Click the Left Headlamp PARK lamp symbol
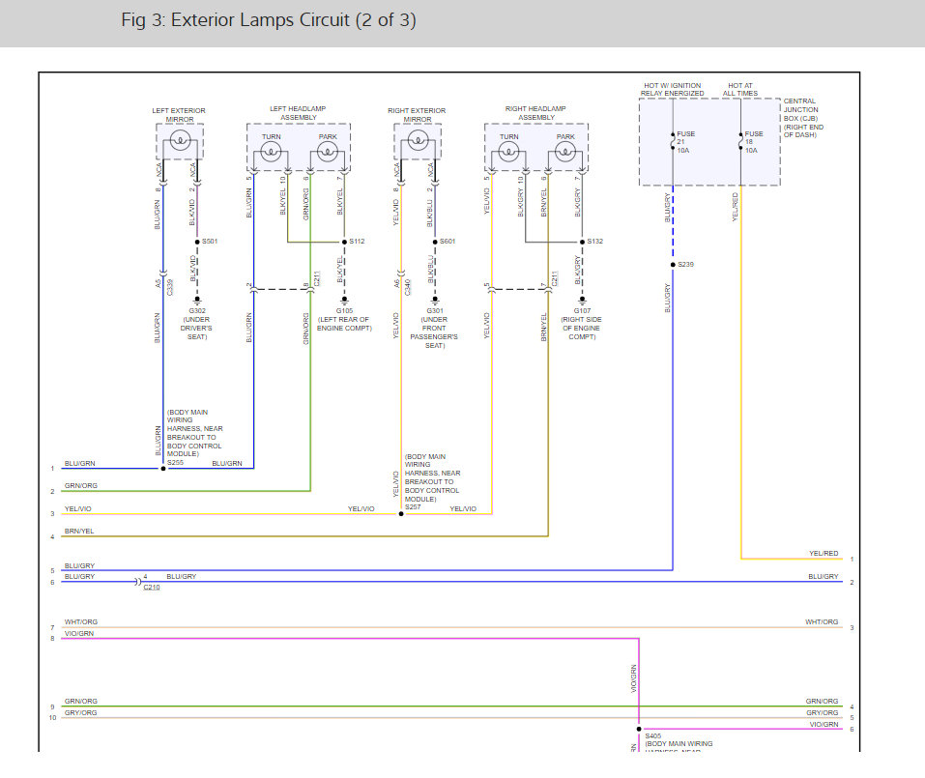Screen dimensions: 925x778 click(x=328, y=152)
